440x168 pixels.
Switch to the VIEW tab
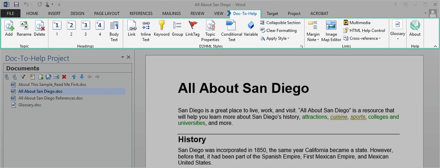(x=219, y=13)
